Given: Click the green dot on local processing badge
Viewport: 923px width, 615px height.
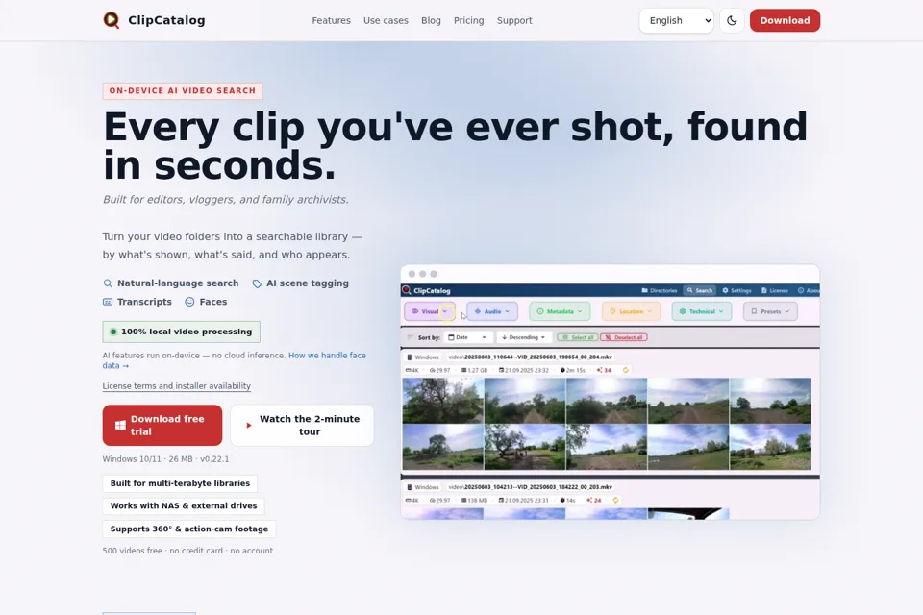Looking at the screenshot, I should pos(113,332).
